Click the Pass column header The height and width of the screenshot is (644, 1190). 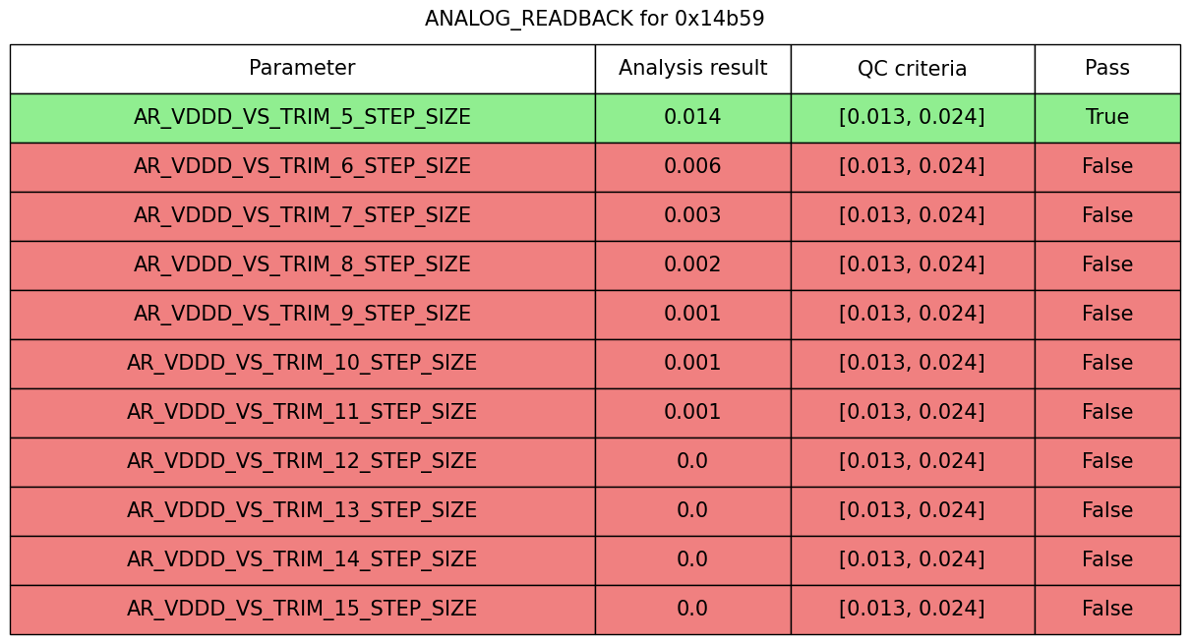point(1106,69)
